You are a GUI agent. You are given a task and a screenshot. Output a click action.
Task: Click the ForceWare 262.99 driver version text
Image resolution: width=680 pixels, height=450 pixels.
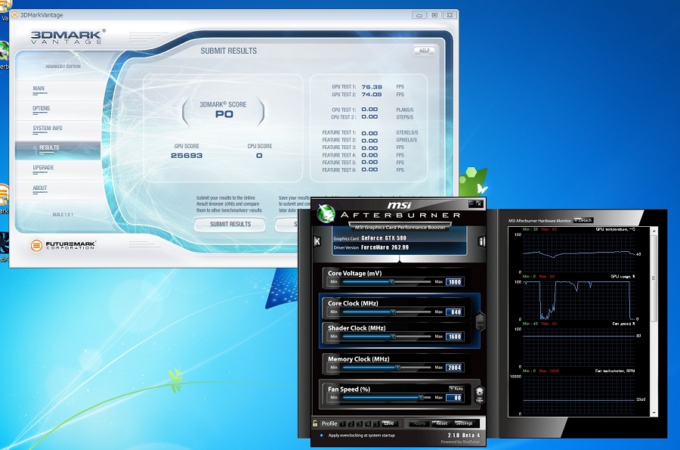tap(385, 247)
